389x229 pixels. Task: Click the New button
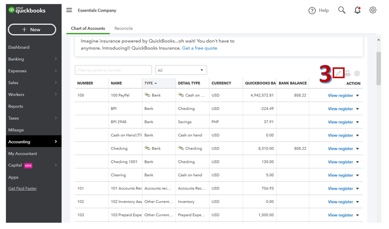[32, 30]
